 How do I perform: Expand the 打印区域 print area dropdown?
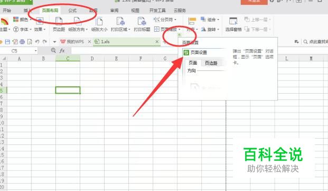click(129, 30)
